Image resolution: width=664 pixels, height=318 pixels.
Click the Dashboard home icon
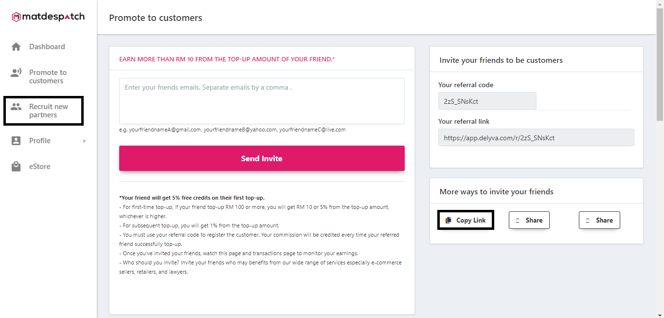[16, 47]
